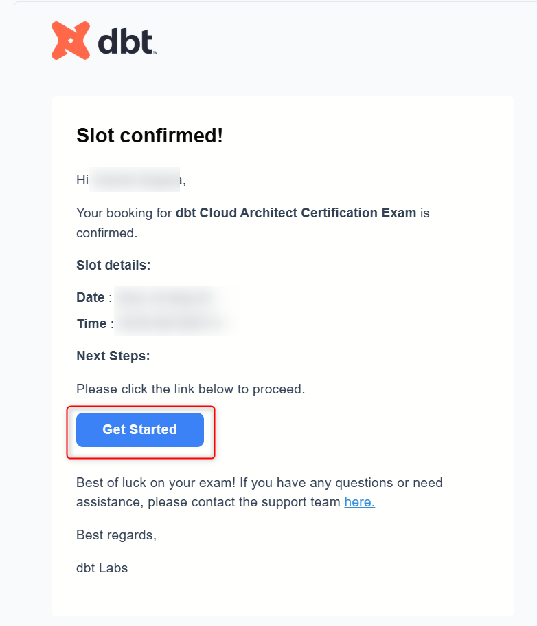
Task: Click the 'Slot details:' label
Action: tap(113, 265)
